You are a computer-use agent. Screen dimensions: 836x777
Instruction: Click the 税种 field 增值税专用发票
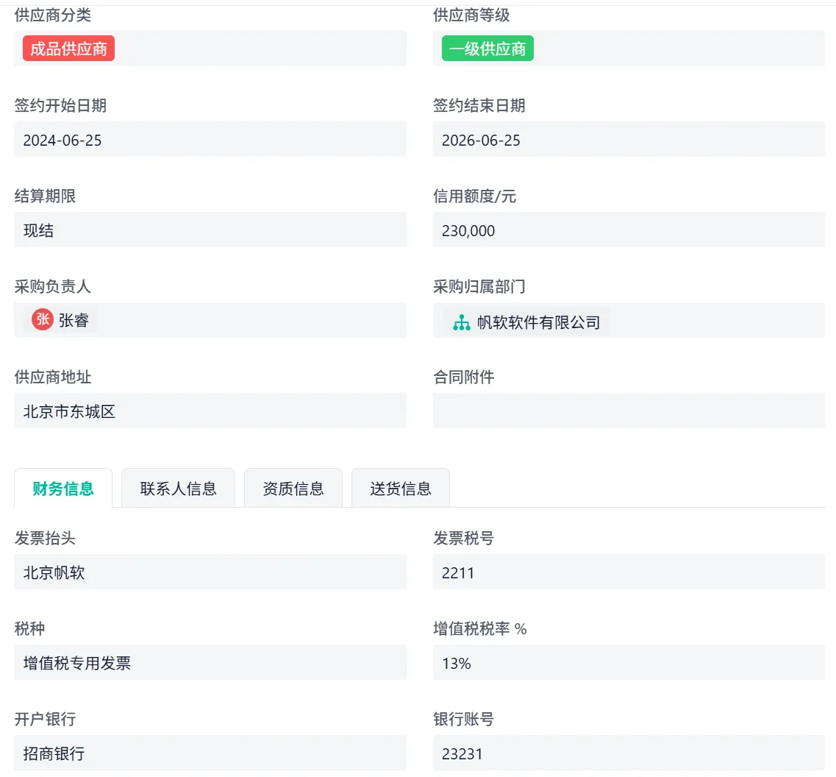click(210, 663)
